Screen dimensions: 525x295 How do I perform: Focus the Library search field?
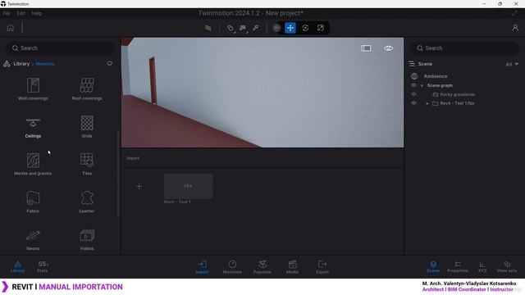(60, 48)
